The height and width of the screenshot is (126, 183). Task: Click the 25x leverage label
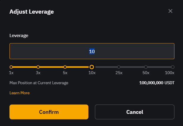119,73
